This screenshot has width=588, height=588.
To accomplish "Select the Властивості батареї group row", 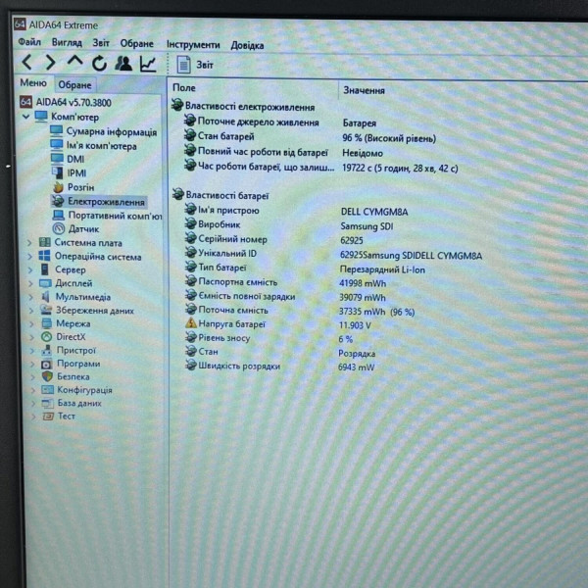I will point(220,195).
